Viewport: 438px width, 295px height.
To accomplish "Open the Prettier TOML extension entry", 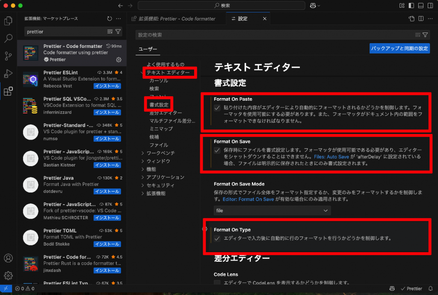I will pos(72,237).
